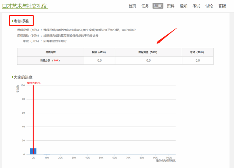Click the 0.0 score under 课程测验
Viewport: 234px width, 168px height.
pyautogui.click(x=148, y=60)
